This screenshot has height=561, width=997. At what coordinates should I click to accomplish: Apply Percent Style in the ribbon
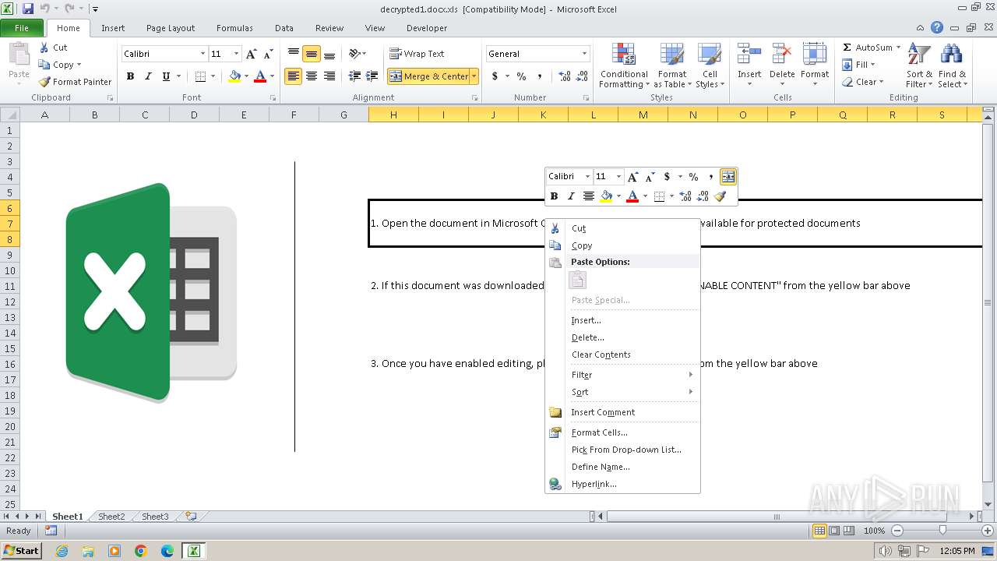click(x=521, y=76)
